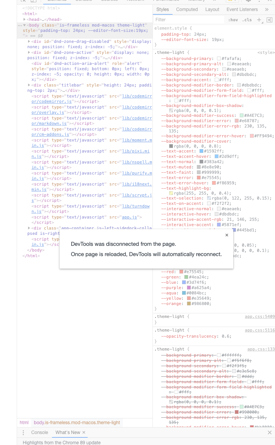The image size is (275, 445).
Task: Focus the Styles Filter input field
Action: coord(190,20)
